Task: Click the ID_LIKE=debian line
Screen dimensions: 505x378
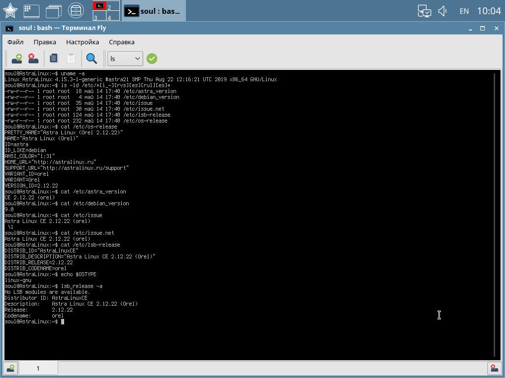Action: pos(26,150)
